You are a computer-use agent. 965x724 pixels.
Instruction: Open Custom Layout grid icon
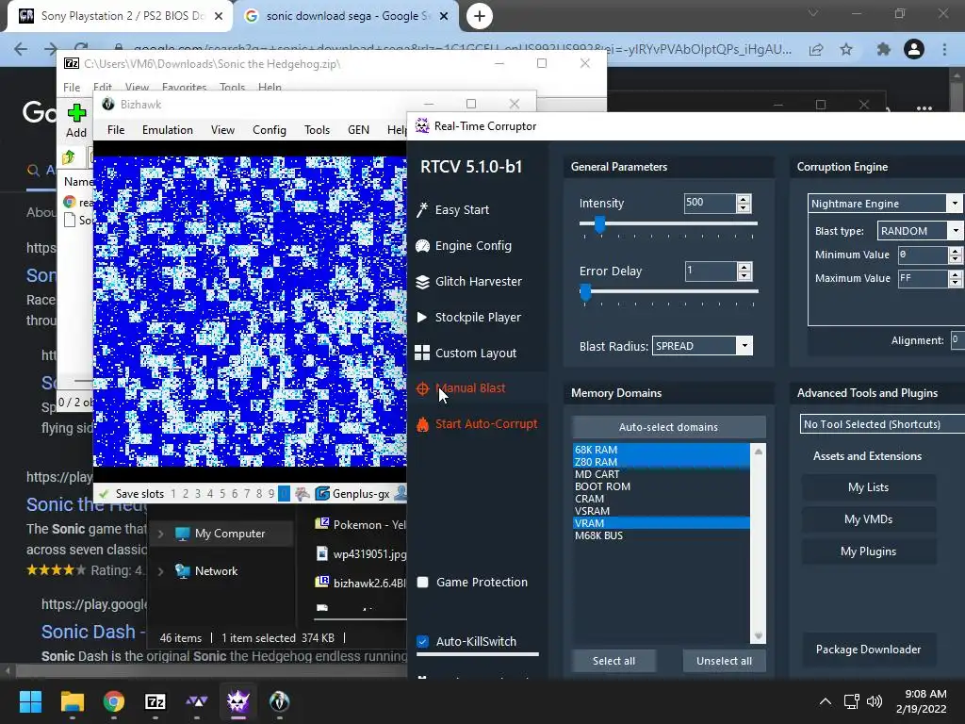pyautogui.click(x=422, y=353)
